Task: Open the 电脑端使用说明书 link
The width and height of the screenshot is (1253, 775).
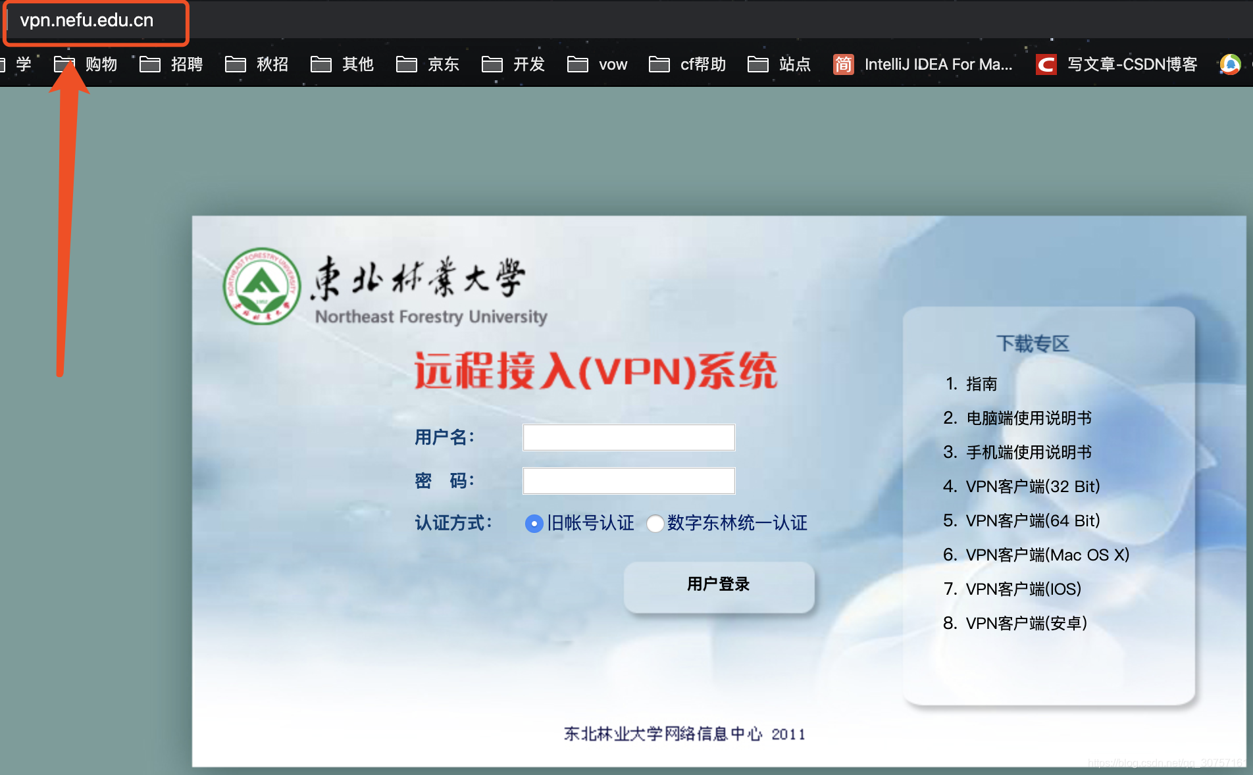Action: pyautogui.click(x=1029, y=418)
